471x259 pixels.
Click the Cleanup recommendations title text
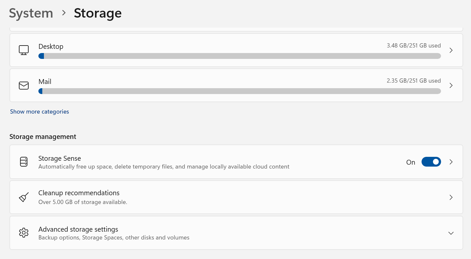tap(79, 193)
